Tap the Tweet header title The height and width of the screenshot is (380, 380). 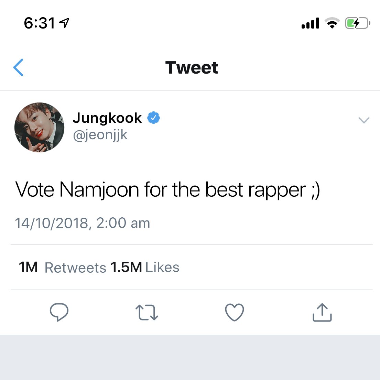pyautogui.click(x=192, y=67)
